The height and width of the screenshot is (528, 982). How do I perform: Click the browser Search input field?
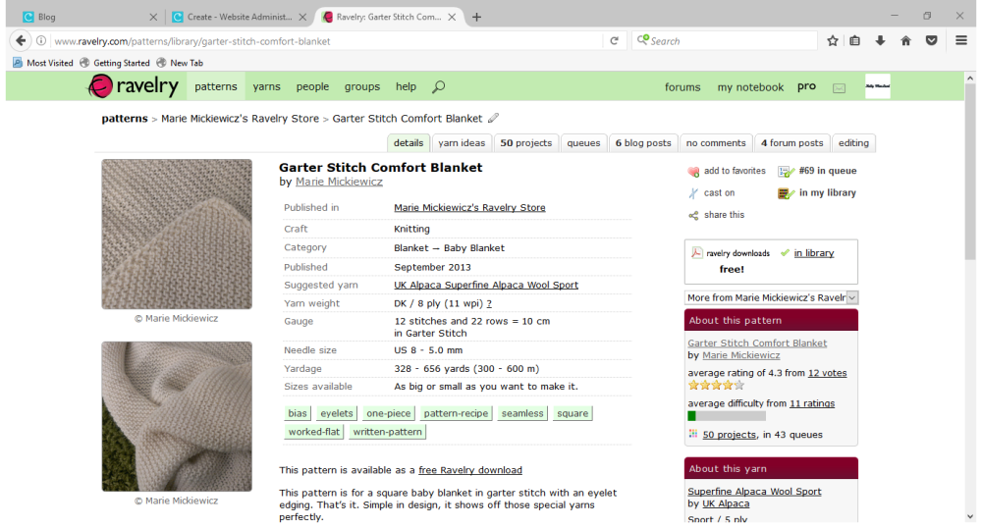point(725,40)
